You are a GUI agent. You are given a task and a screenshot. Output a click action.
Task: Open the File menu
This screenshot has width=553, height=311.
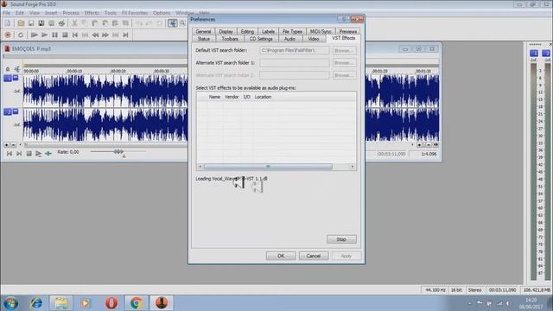coord(6,13)
